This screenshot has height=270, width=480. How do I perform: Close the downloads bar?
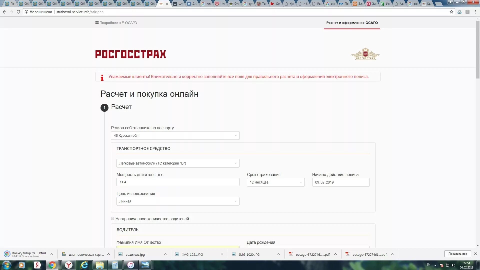[475, 254]
